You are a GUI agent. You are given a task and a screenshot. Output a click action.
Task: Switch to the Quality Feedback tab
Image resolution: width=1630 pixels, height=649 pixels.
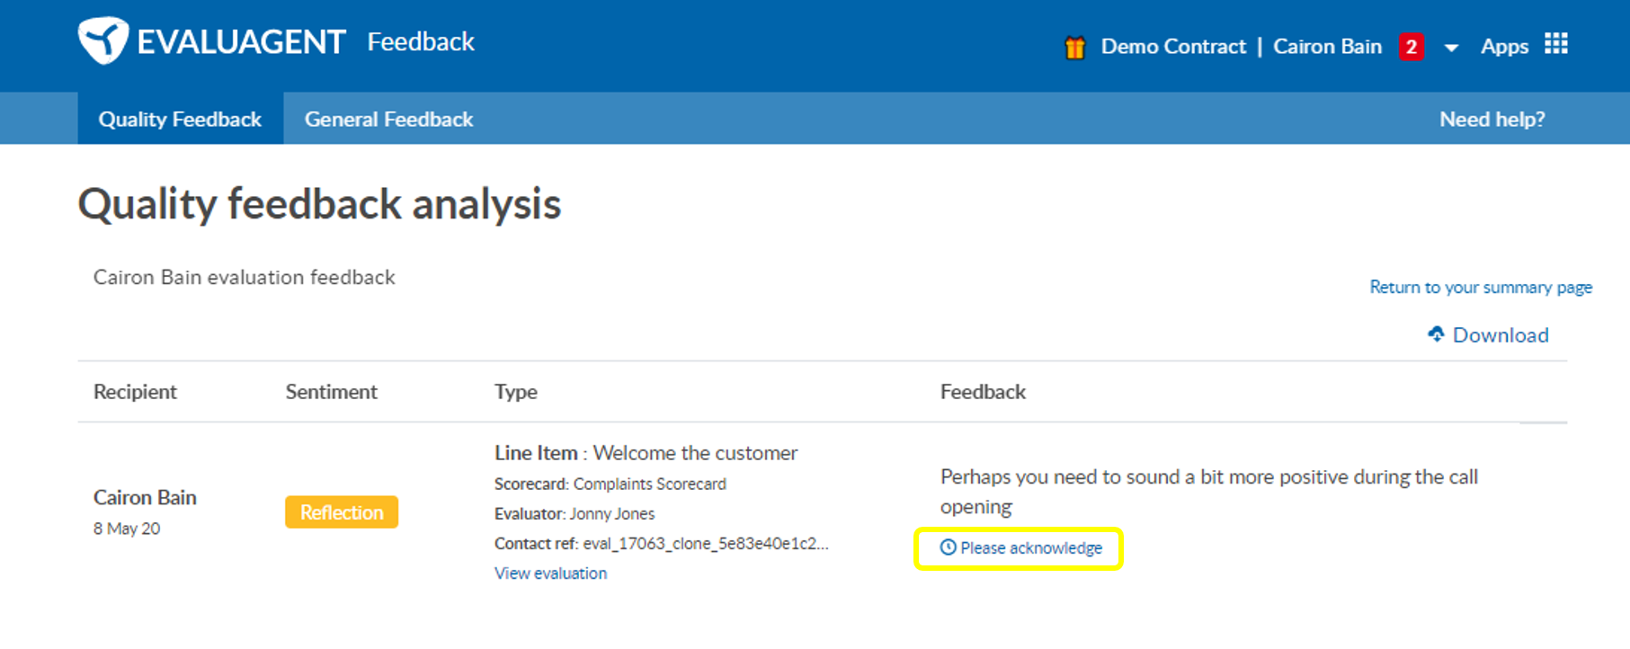point(180,119)
